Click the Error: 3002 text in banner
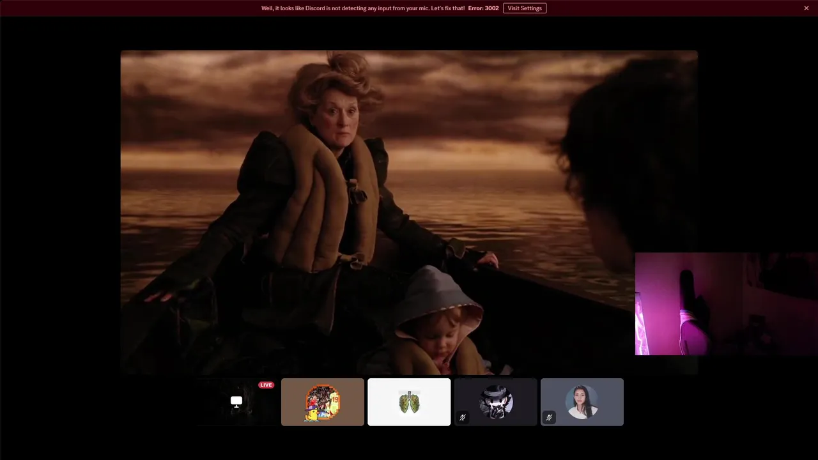Screen dimensions: 818x460 [483, 8]
